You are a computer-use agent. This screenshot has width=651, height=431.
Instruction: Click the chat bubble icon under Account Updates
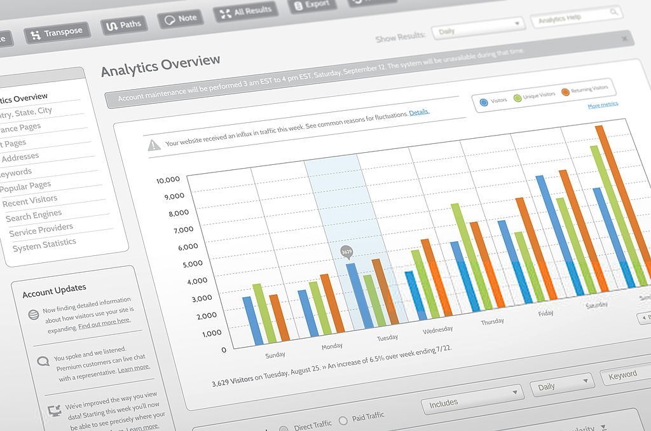[43, 360]
